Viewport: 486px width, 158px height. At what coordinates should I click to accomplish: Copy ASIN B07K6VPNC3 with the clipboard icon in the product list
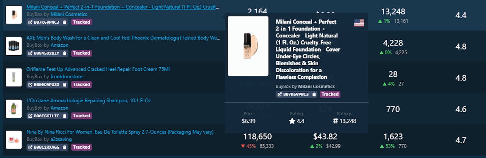tap(65, 22)
